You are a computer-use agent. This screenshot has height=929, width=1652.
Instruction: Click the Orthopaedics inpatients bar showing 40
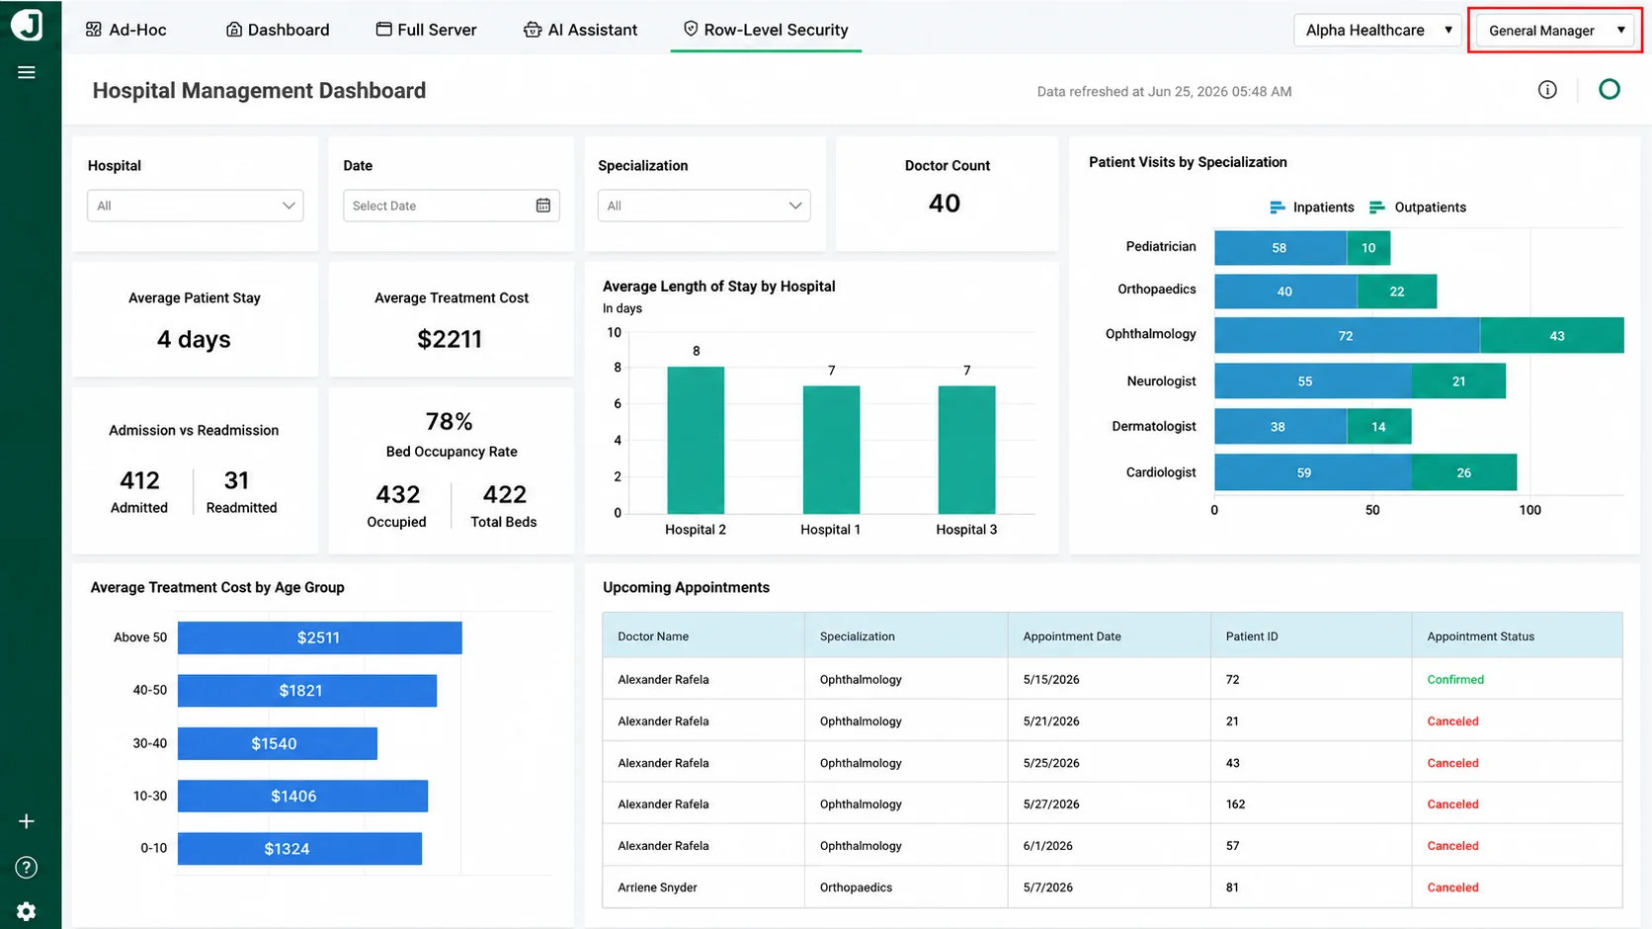1286,292
